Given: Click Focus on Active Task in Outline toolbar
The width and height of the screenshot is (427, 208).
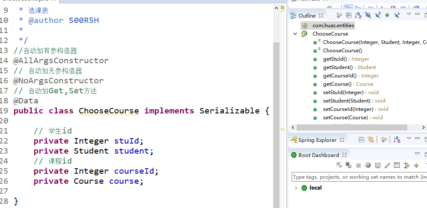Looking at the screenshot, I should [x=339, y=15].
